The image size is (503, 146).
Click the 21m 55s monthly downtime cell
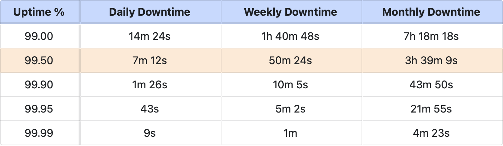pos(431,109)
